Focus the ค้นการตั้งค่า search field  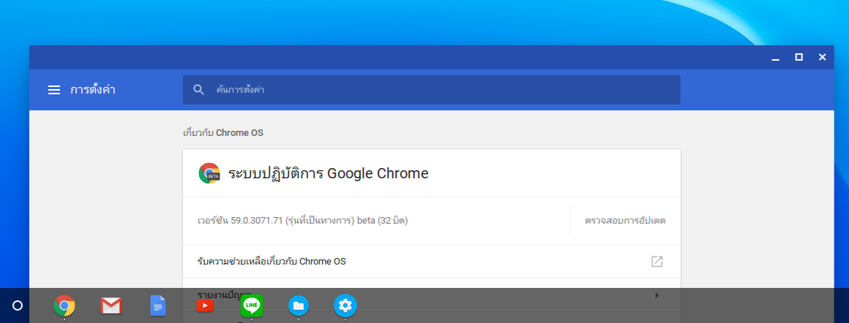[x=431, y=90]
